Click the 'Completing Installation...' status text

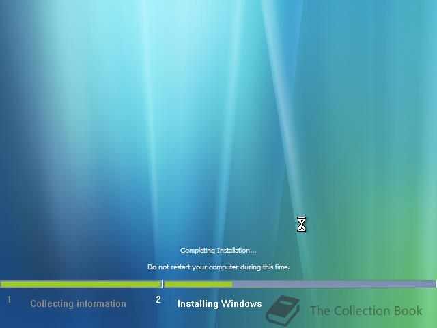point(218,251)
